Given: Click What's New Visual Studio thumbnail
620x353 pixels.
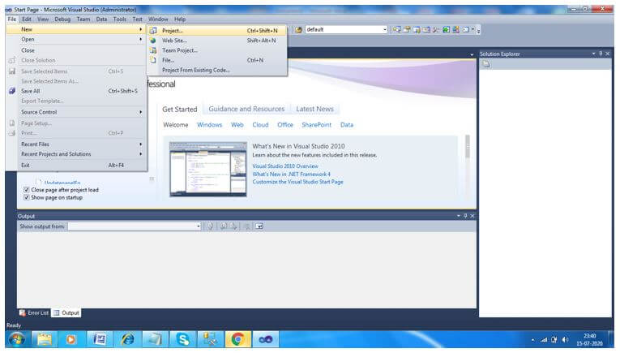Looking at the screenshot, I should [208, 170].
